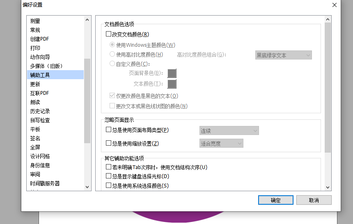Click category list scroll up arrow
353x224 pixels.
(x=87, y=20)
